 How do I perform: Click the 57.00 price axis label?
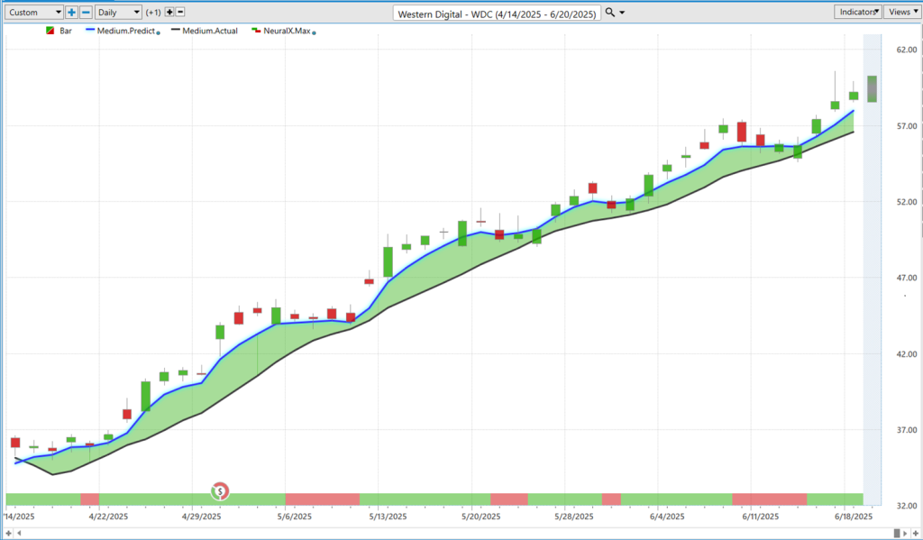907,126
